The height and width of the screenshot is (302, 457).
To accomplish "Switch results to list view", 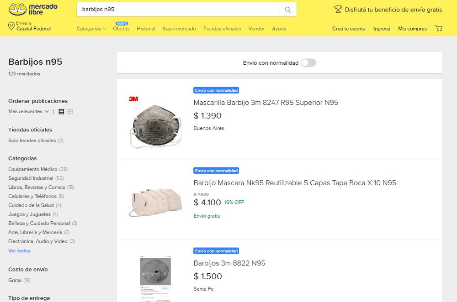I will (x=61, y=111).
